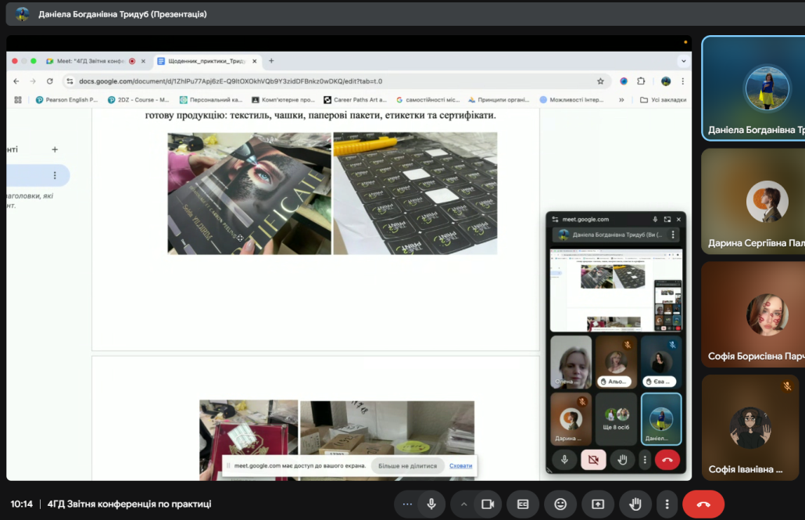Click 'Більше не ділитися' to stop sharing
The height and width of the screenshot is (520, 805).
[407, 466]
